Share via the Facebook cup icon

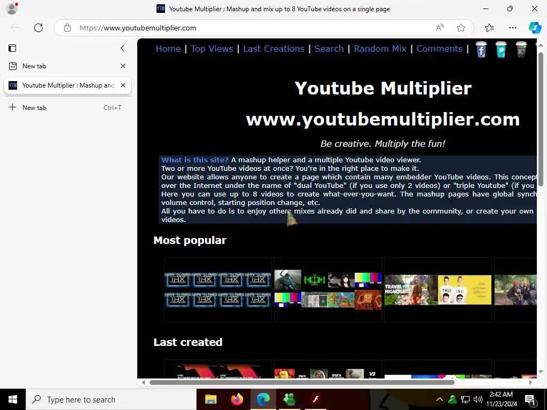coord(481,50)
